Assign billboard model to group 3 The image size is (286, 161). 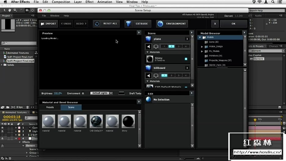179,75
